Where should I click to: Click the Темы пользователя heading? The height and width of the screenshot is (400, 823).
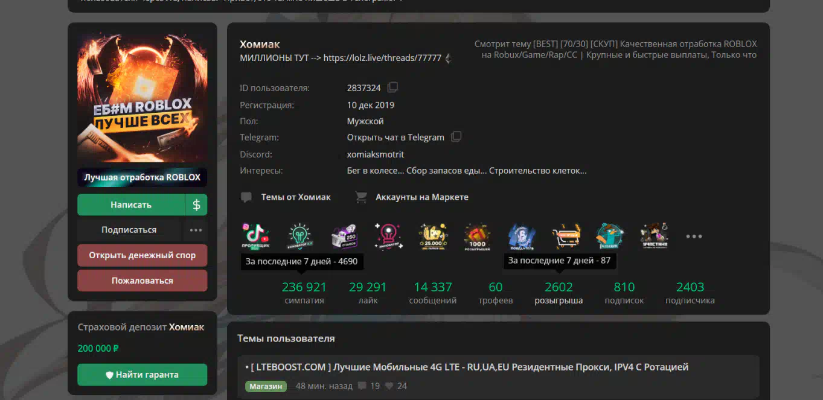(x=286, y=338)
